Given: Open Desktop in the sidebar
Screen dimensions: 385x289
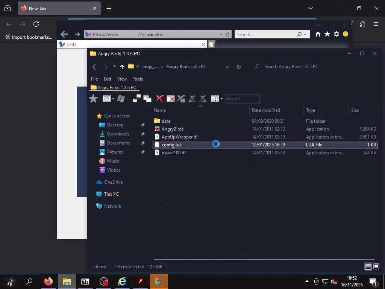Looking at the screenshot, I should click(111, 125).
